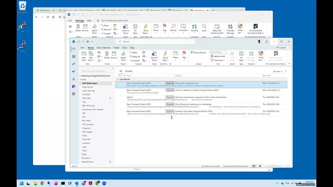Click Reply All in main Outlook Respond group
The image size is (333, 187).
135,57
